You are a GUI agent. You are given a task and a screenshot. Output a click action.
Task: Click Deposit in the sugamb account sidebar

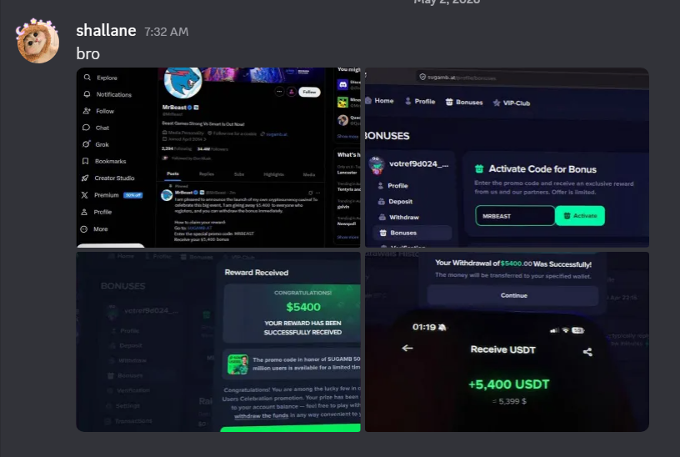[x=396, y=201]
